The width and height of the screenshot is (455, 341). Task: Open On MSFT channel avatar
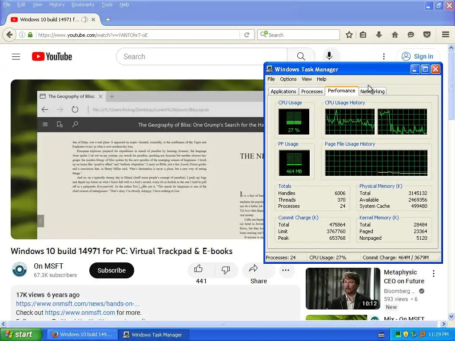[20, 270]
